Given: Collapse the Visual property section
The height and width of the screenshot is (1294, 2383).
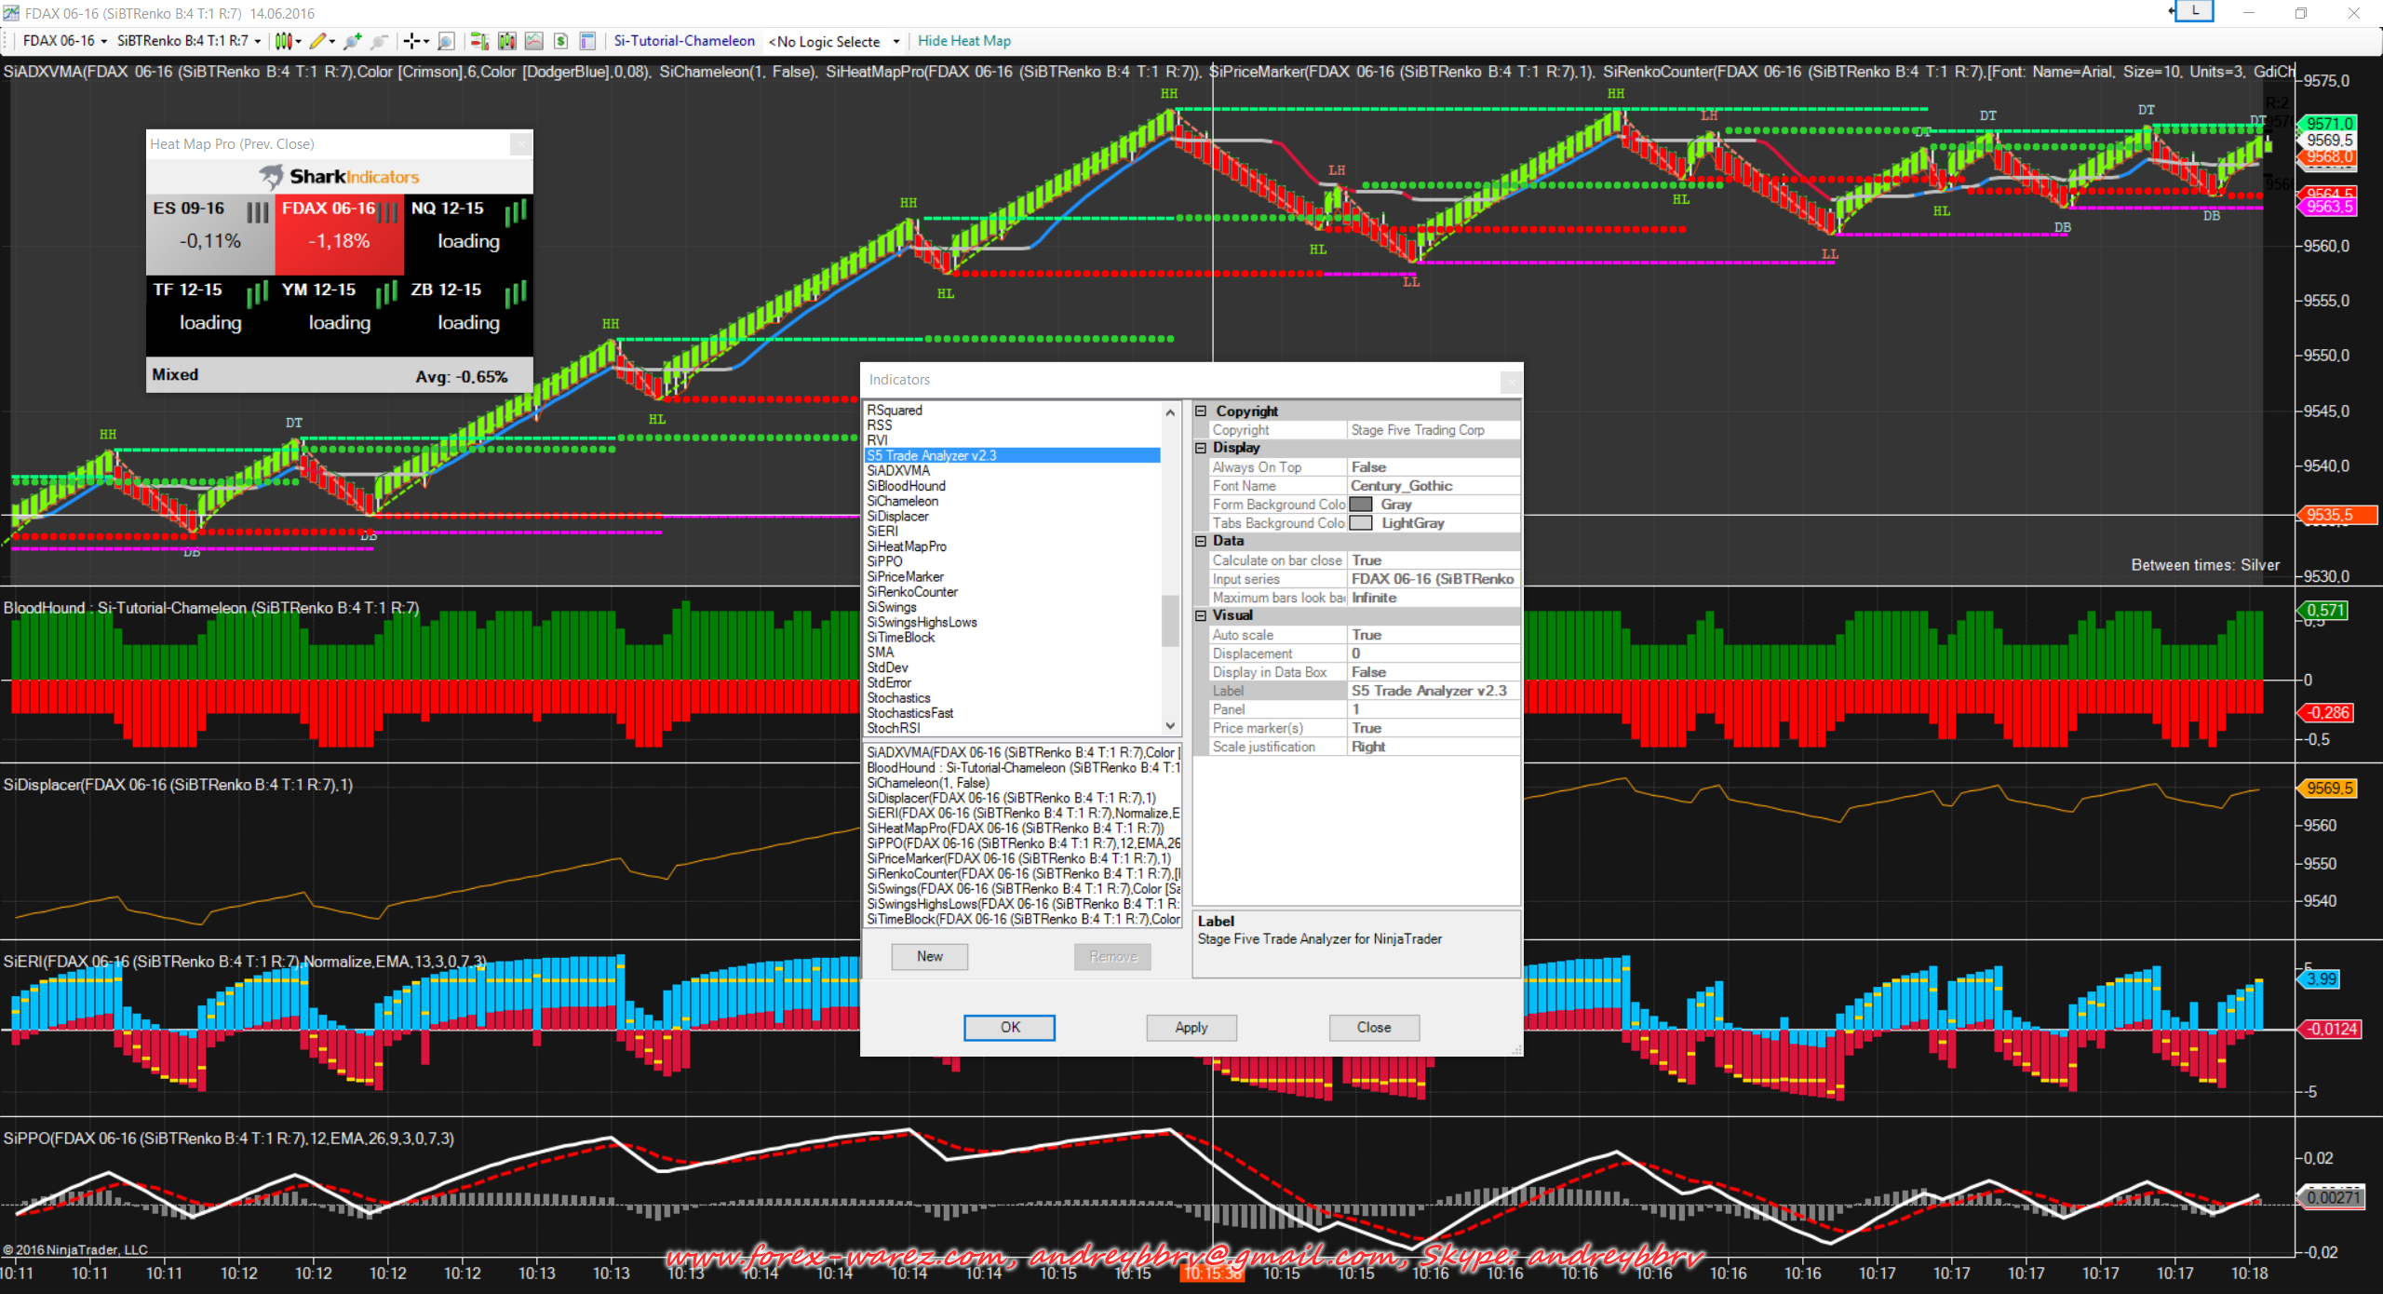Looking at the screenshot, I should pyautogui.click(x=1201, y=615).
